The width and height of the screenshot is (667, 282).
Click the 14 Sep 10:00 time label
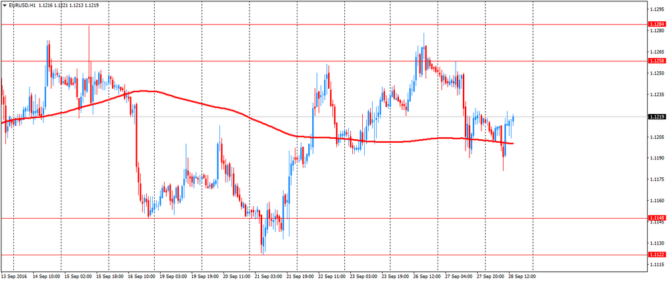pyautogui.click(x=47, y=276)
